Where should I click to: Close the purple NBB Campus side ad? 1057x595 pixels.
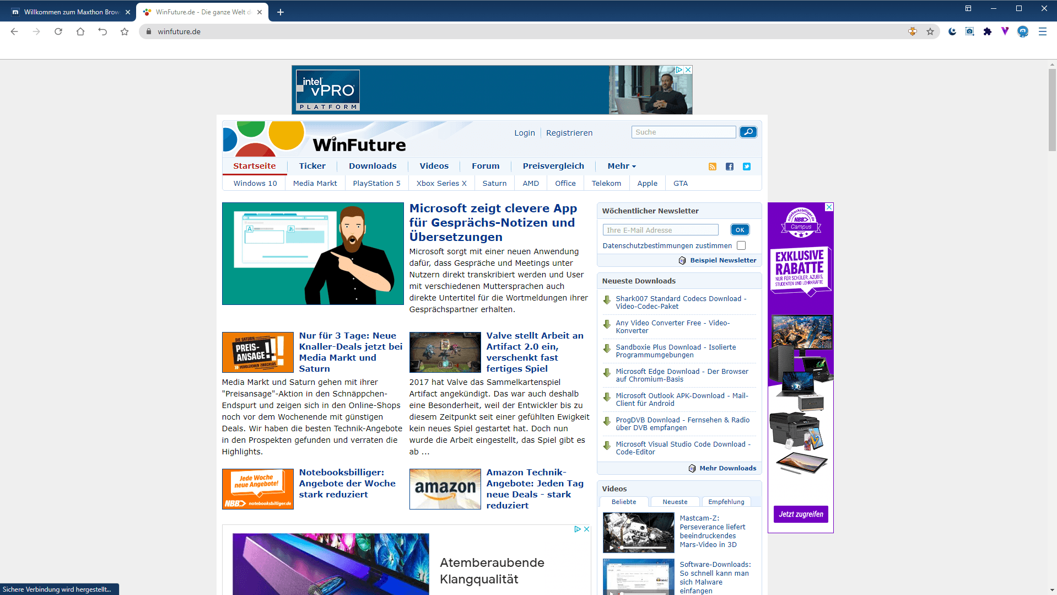(829, 207)
